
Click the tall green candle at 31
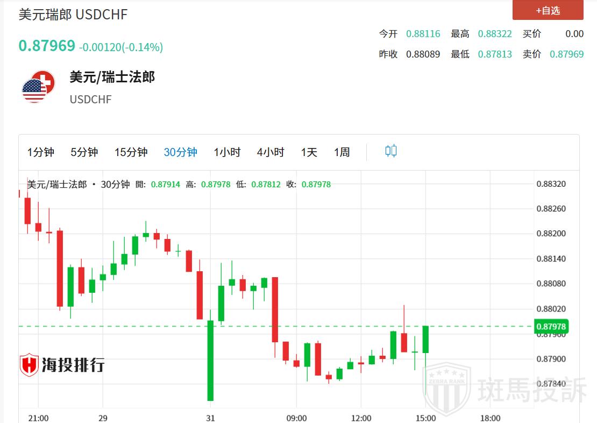coord(210,361)
